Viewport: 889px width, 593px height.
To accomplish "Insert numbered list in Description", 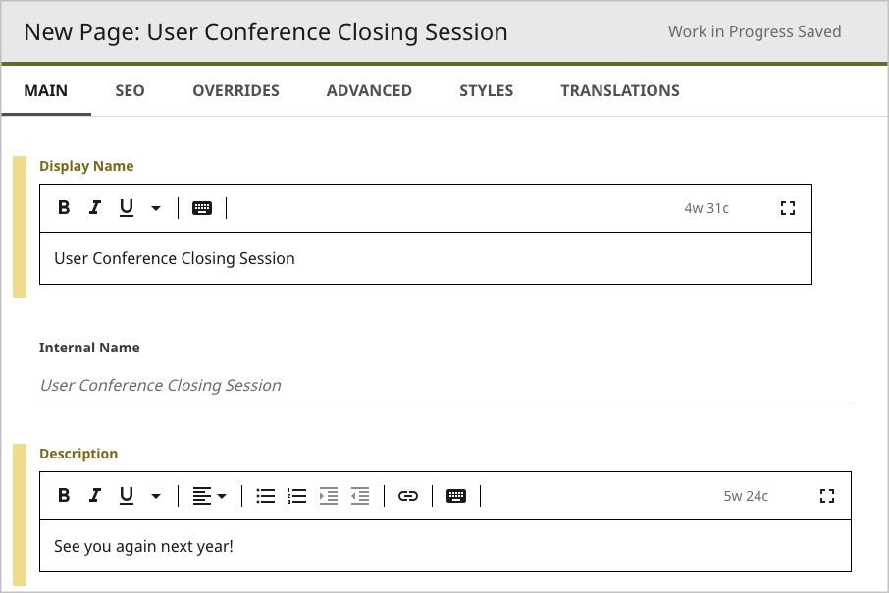I will click(x=296, y=496).
